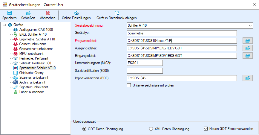Viewport: 259px width, 135px height.
Task: Click the Speichern save icon
Action: tap(10, 13)
